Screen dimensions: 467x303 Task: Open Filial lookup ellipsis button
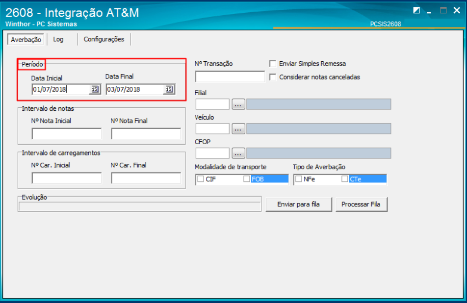point(238,104)
